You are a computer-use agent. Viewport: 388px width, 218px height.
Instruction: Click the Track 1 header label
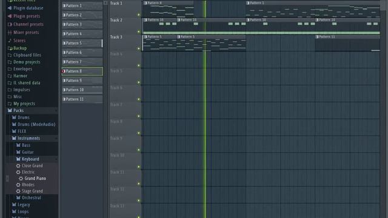(116, 3)
